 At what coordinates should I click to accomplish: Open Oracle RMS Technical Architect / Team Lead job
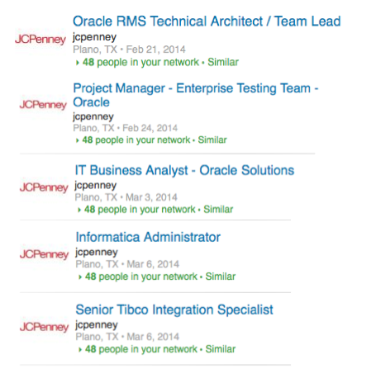coord(207,21)
